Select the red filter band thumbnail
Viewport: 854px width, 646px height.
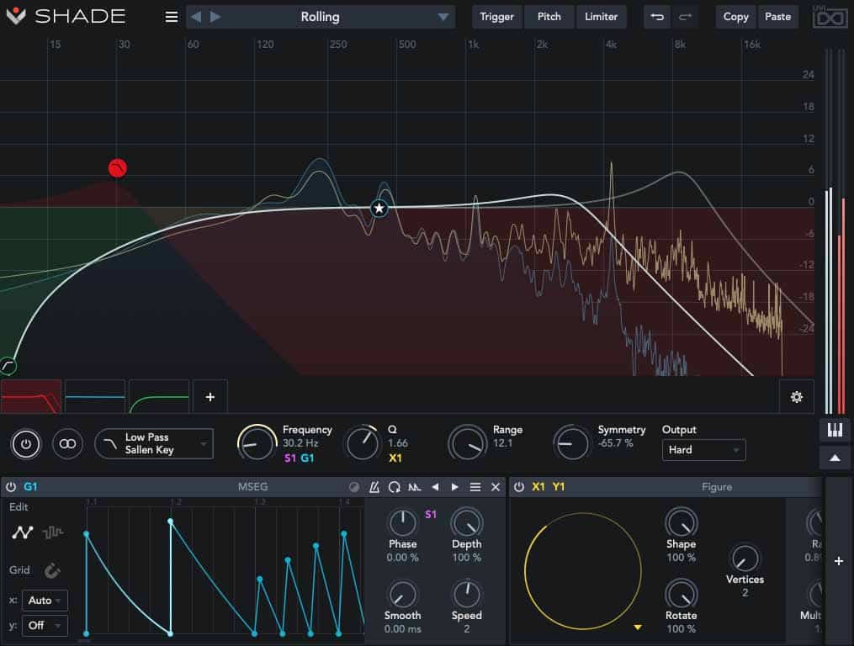click(x=31, y=396)
